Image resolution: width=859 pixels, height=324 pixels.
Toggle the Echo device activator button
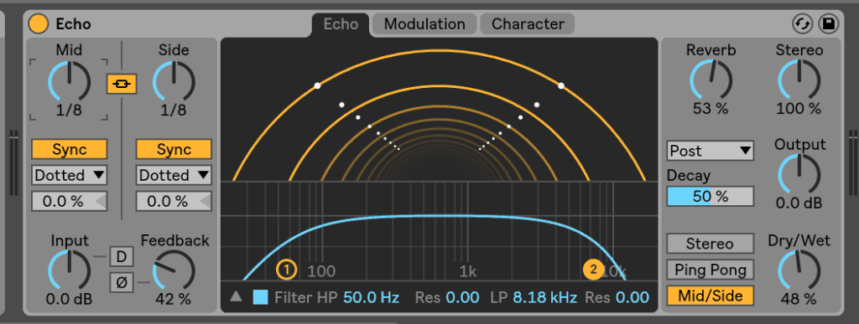39,24
